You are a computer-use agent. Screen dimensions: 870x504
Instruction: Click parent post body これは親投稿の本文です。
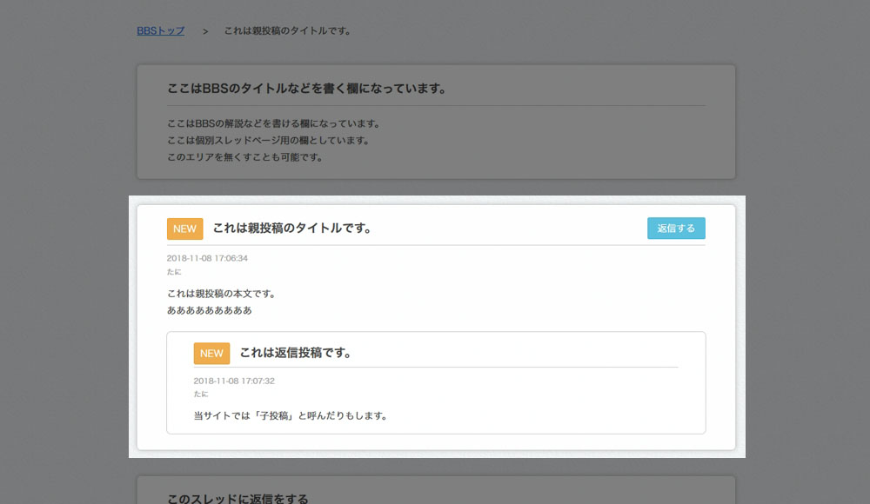[x=221, y=294]
